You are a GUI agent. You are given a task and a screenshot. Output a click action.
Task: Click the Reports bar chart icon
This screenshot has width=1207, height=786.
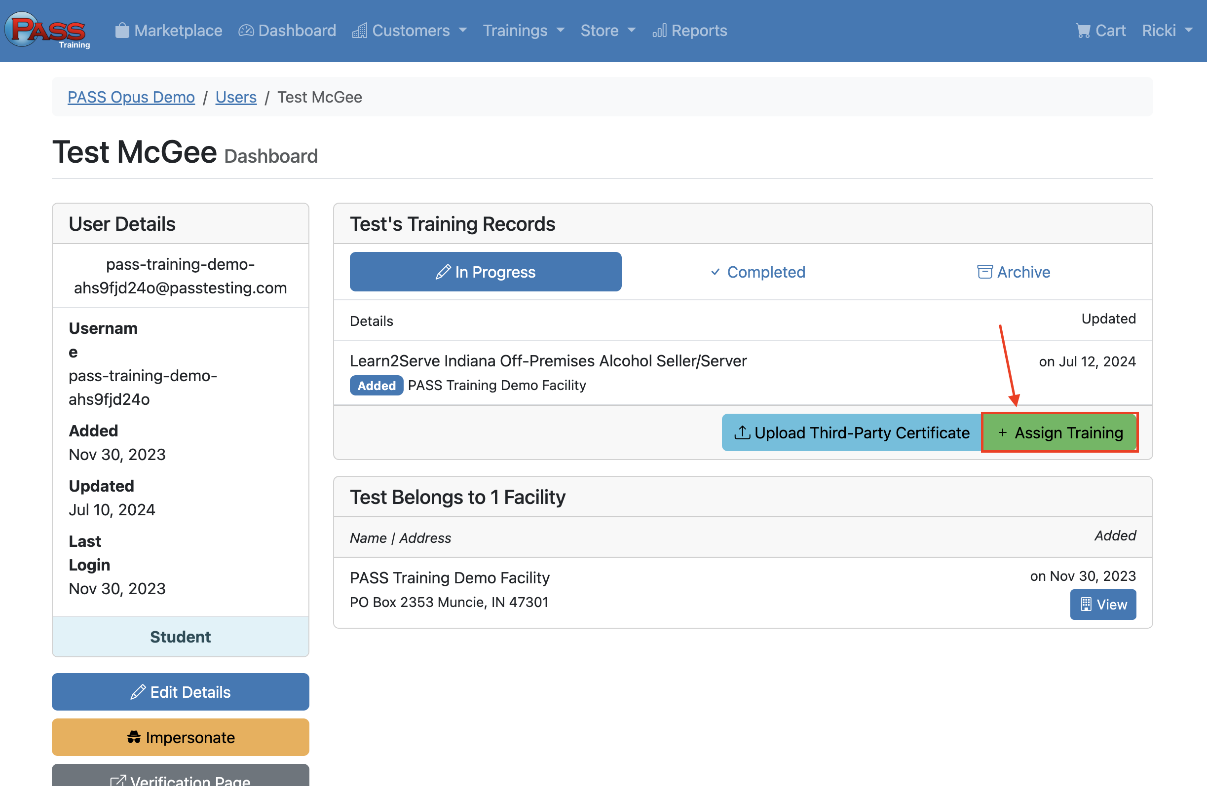point(659,31)
